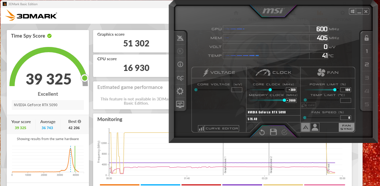Click the Graphics test 2 marker in Monitoring chart

[271, 165]
